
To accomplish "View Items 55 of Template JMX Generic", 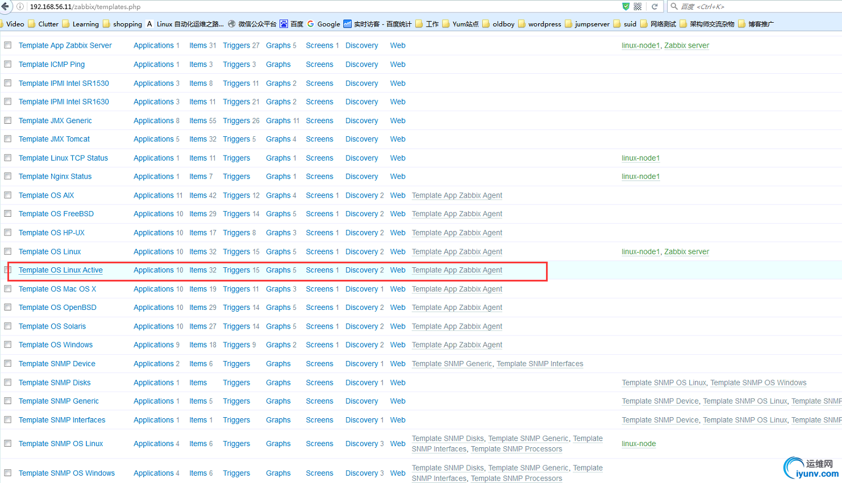I will pyautogui.click(x=203, y=120).
